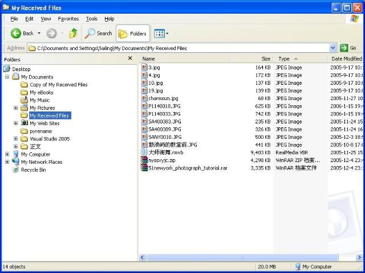Click the My Computer icon in tree
Viewport: 365px width, 273px height.
click(15, 154)
